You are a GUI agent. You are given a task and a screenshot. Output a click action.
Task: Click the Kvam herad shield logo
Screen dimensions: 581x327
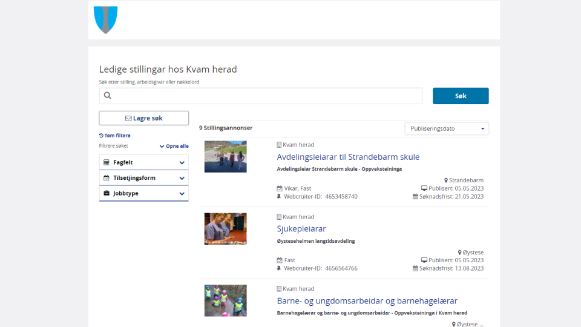(105, 19)
